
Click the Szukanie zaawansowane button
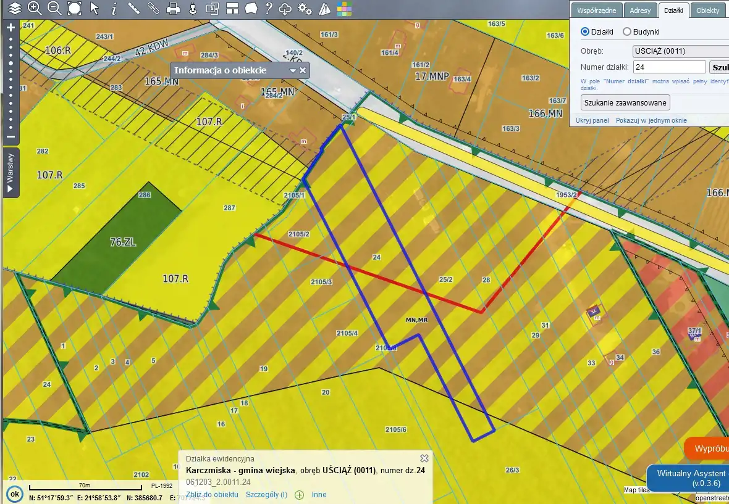[625, 102]
